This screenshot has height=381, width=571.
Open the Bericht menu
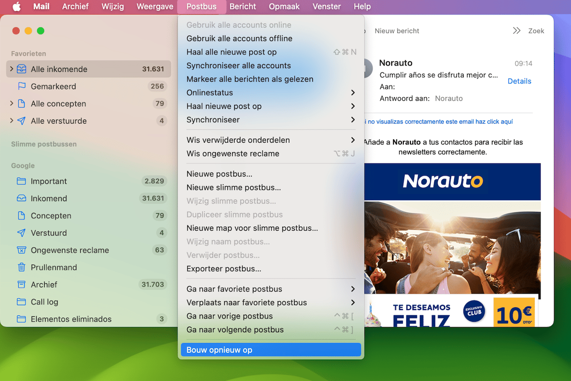tap(243, 7)
